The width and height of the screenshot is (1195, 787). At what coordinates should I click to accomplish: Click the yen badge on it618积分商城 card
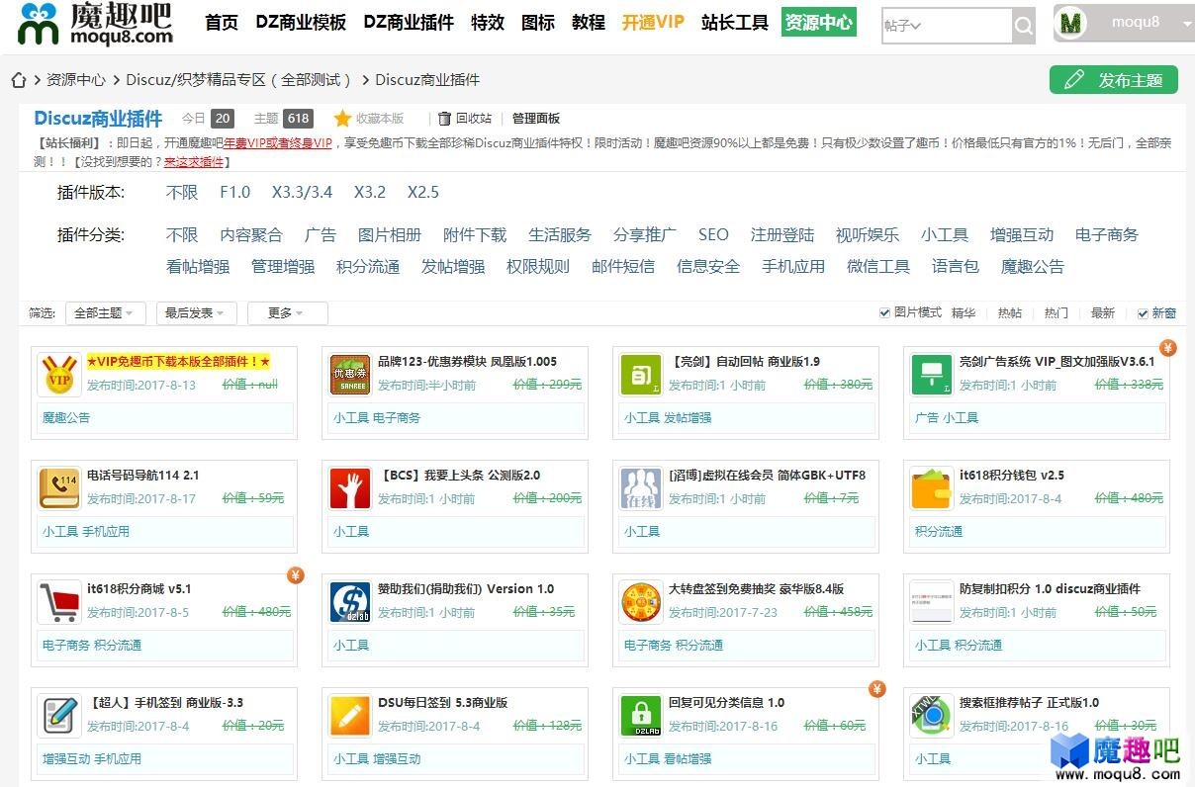point(296,575)
